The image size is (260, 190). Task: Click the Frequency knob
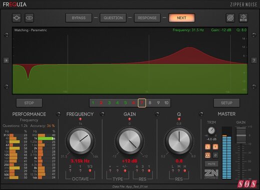[x=80, y=141]
